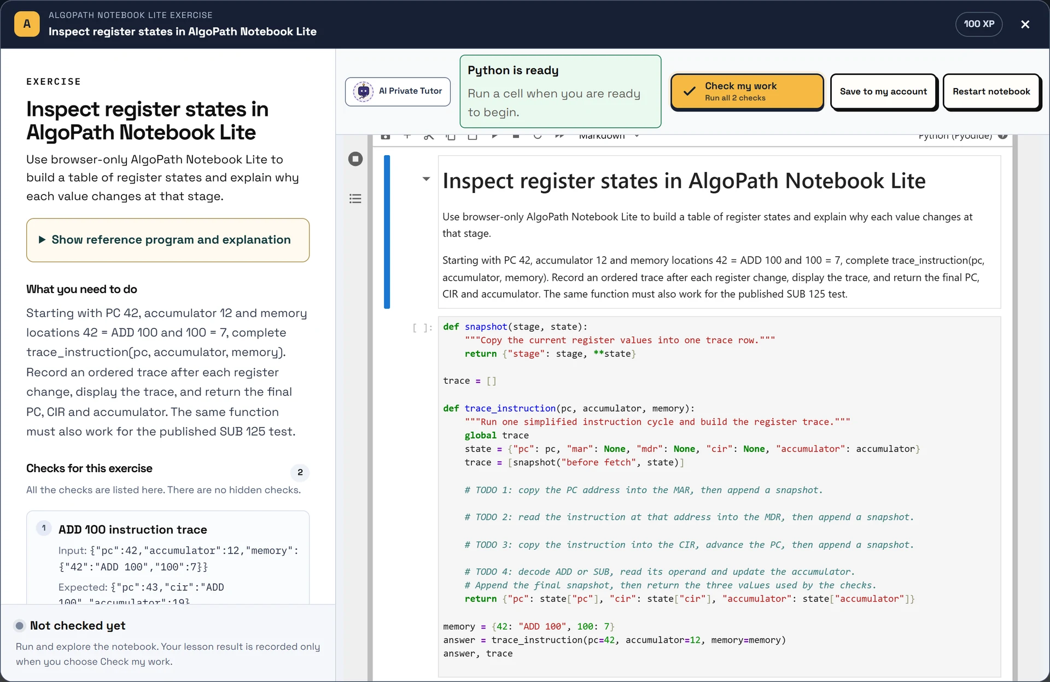Screen dimensions: 1050x682
Task: Click the 'trace = []' code line
Action: [470, 381]
